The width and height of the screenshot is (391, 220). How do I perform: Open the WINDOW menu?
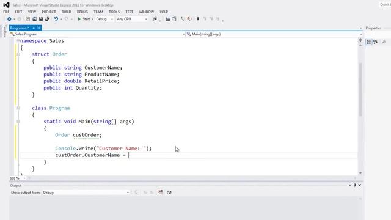click(147, 12)
